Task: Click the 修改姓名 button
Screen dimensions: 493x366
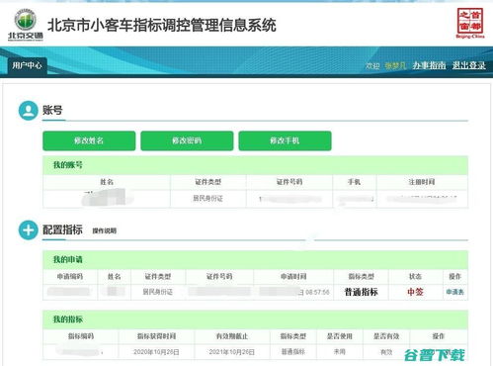Action: coord(89,140)
